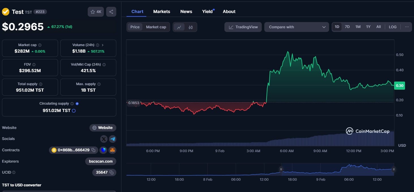Click the Vol/Mkt Cap (24h) info icon
This screenshot has width=414, height=192.
(104, 64)
